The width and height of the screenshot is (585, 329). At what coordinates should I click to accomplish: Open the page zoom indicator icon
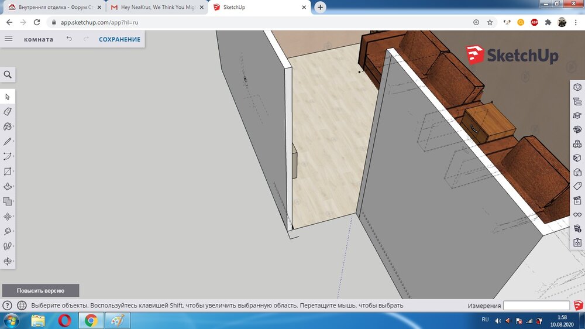[x=476, y=22]
